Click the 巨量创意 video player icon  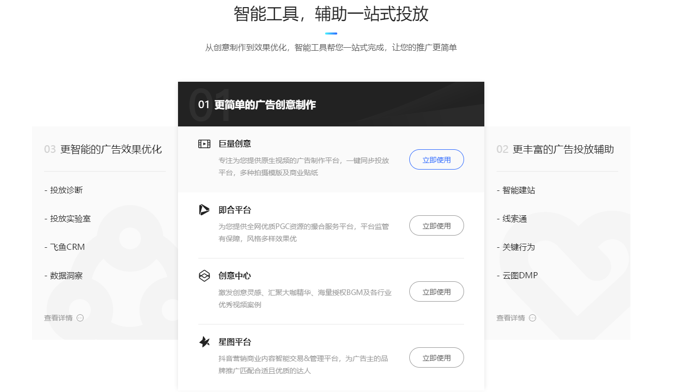(x=204, y=144)
